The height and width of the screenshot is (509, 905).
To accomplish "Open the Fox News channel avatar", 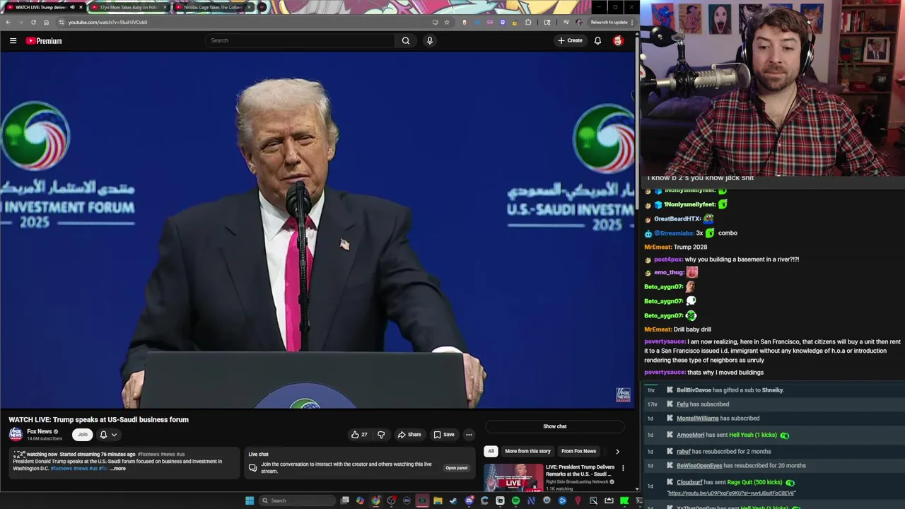I will (x=16, y=435).
